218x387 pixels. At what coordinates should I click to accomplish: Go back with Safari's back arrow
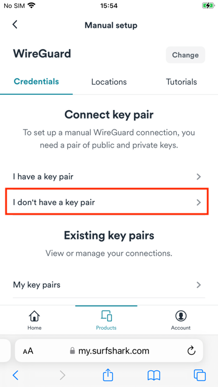[15, 376]
